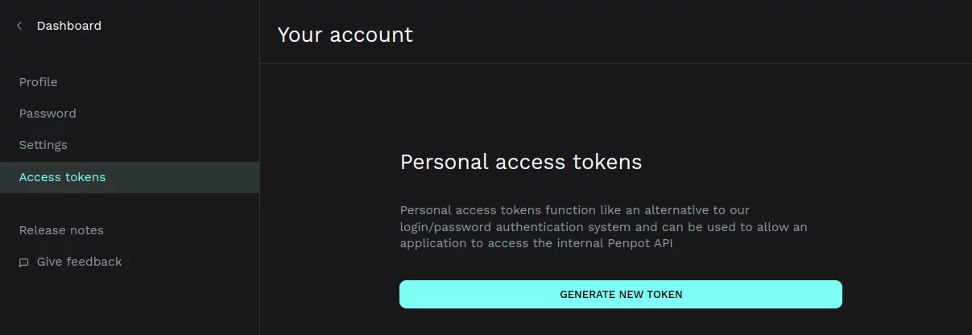
Task: Click the description's first line about tokens
Action: [x=574, y=210]
